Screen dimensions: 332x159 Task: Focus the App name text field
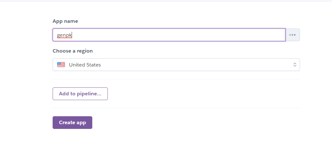(x=169, y=35)
